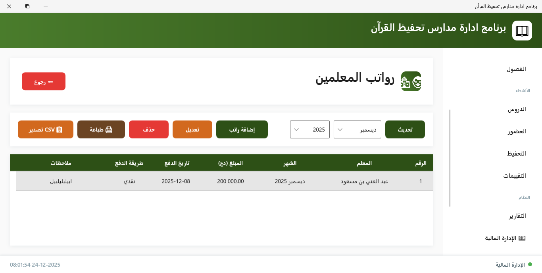Screen dimensions: 542x273
Task: Select the salary row for عبد الغني بن مسعود
Action: 224,181
